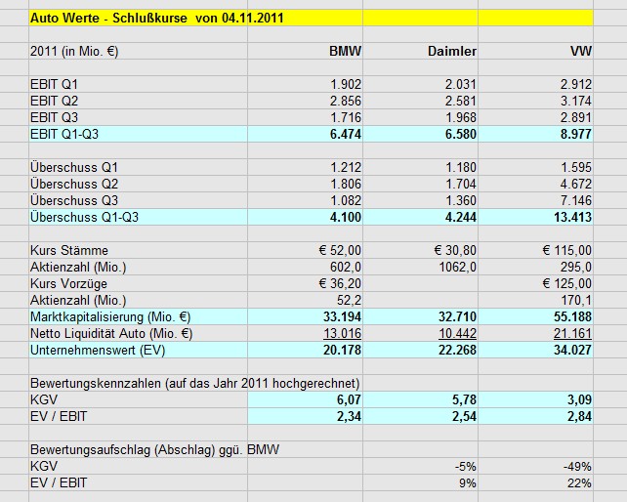Click the 'Bewertungskennzahlen' section heading
This screenshot has width=627, height=502.
(x=195, y=383)
